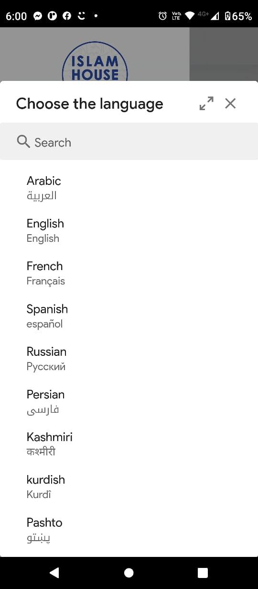
Task: Tap the Android home button
Action: [129, 573]
